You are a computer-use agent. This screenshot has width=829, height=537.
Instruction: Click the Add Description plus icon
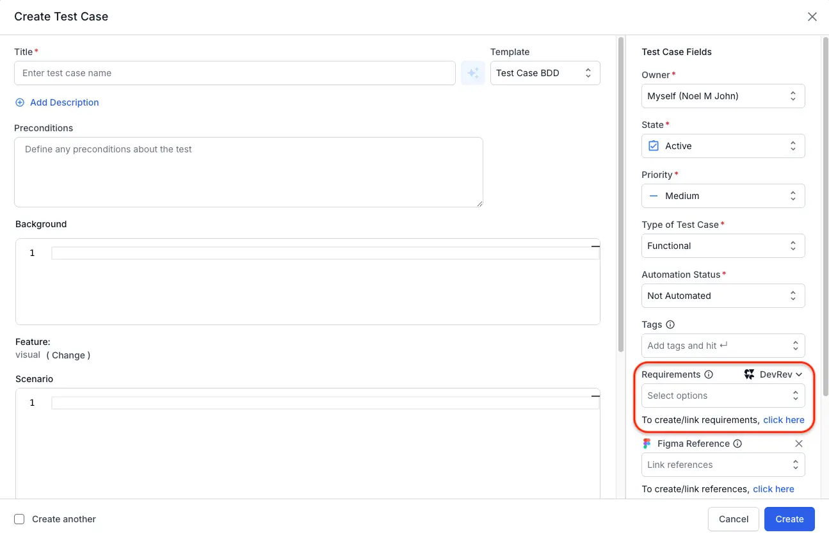pos(19,102)
